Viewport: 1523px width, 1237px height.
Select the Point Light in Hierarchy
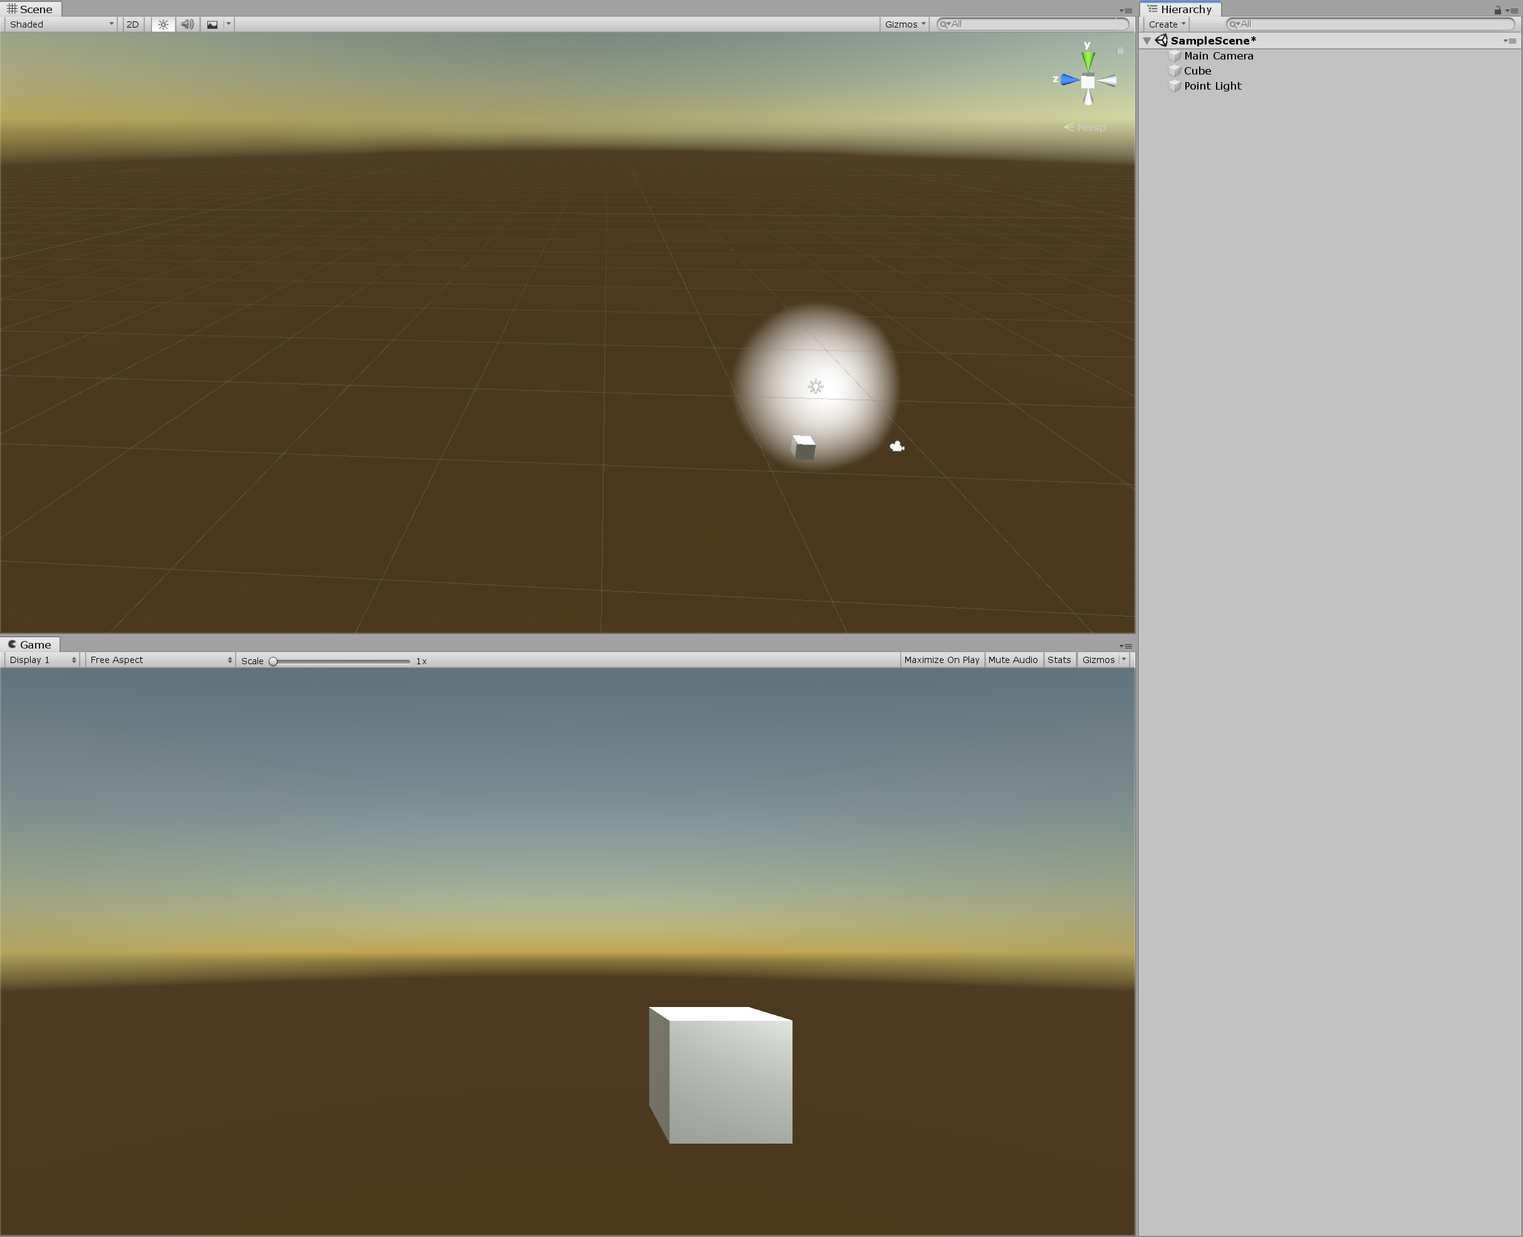pyautogui.click(x=1212, y=85)
